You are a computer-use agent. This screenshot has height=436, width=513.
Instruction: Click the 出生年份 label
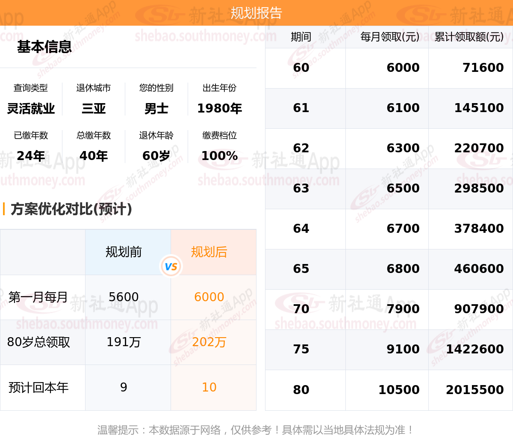tap(219, 88)
